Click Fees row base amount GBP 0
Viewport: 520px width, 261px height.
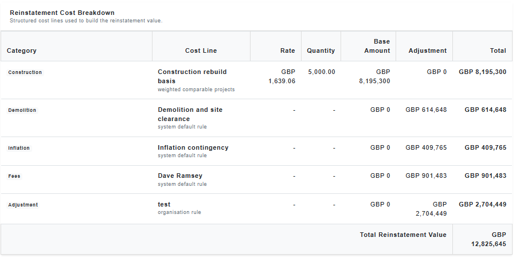pyautogui.click(x=380, y=176)
